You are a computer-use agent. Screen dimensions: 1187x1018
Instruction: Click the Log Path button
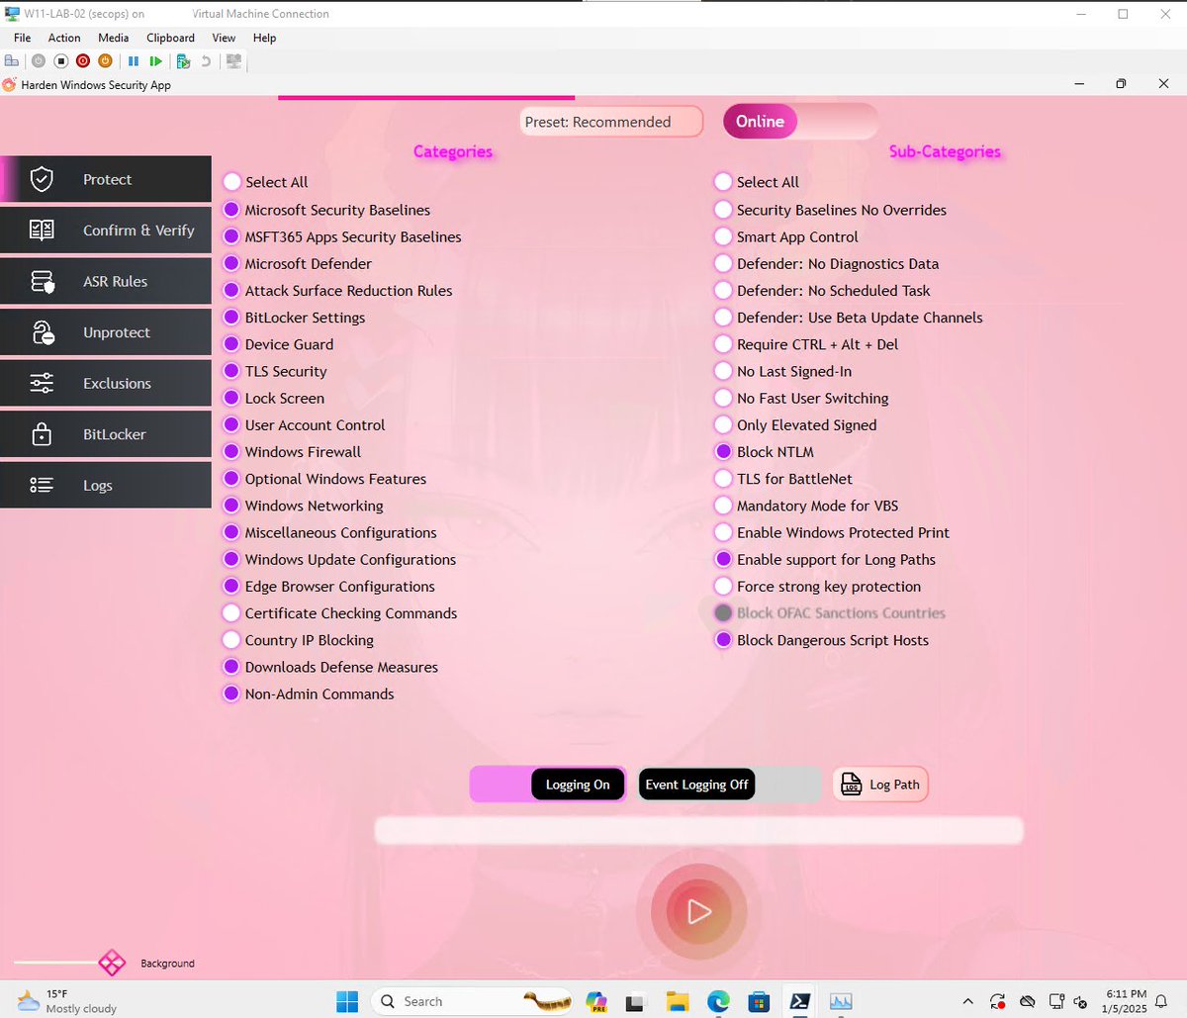click(x=880, y=785)
